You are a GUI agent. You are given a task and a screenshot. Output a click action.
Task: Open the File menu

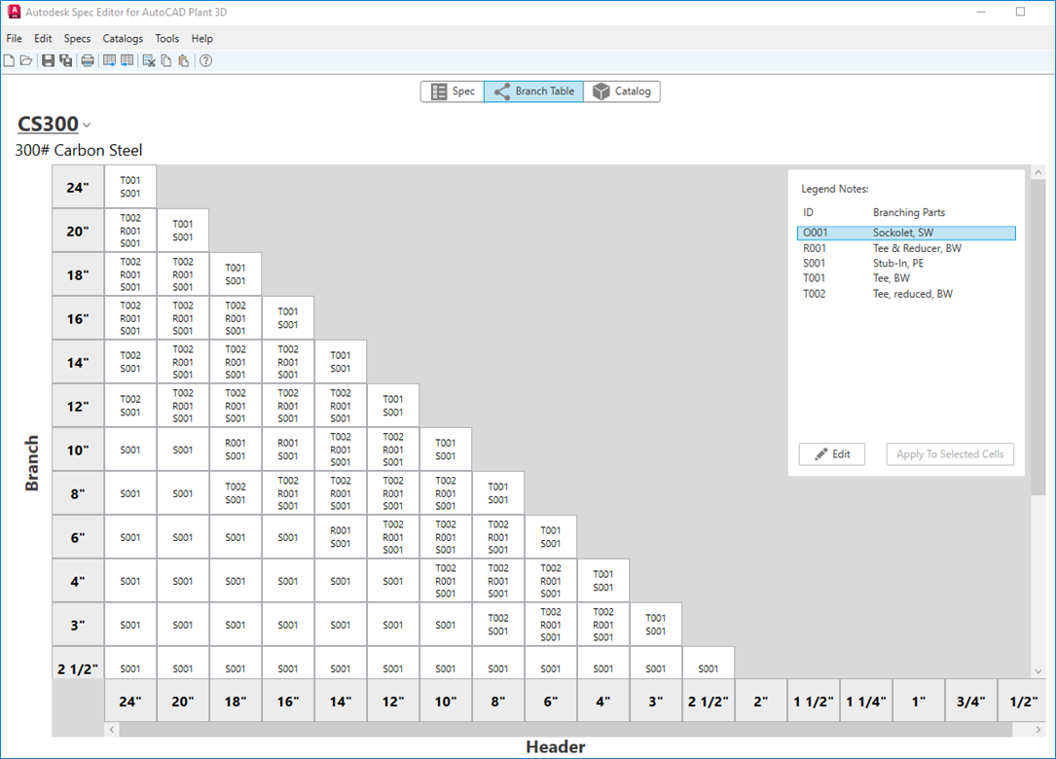15,38
